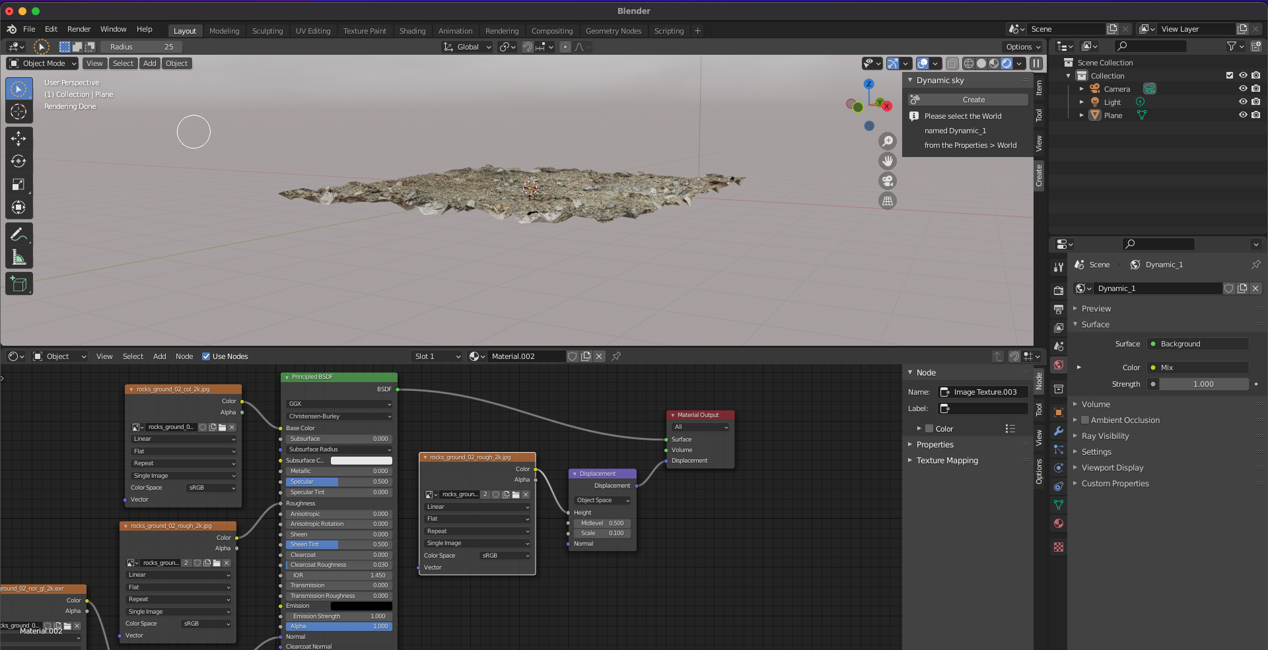Image resolution: width=1268 pixels, height=650 pixels.
Task: Select the Measure tool
Action: 18,258
